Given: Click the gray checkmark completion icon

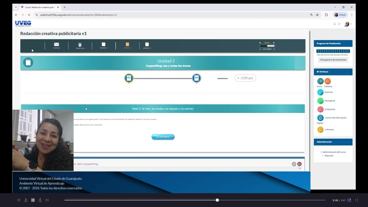Looking at the screenshot, I should coord(294,164).
